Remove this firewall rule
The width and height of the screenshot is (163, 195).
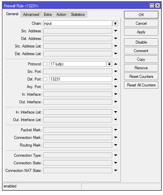[141, 68]
